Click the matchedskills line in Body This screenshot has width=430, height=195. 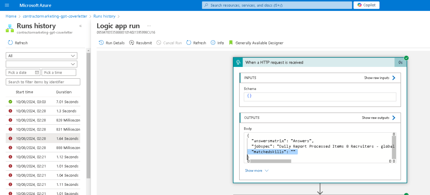pos(273,152)
